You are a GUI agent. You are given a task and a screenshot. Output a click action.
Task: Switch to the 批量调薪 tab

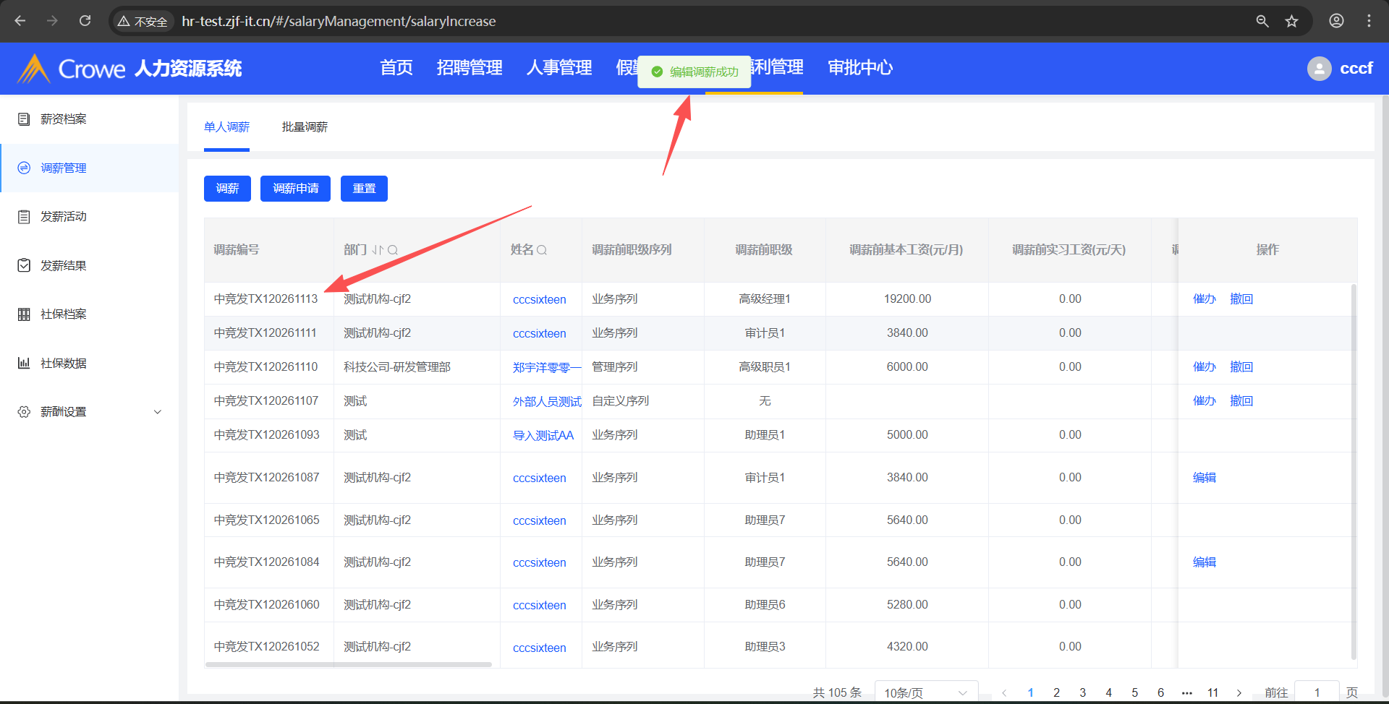[x=305, y=127]
